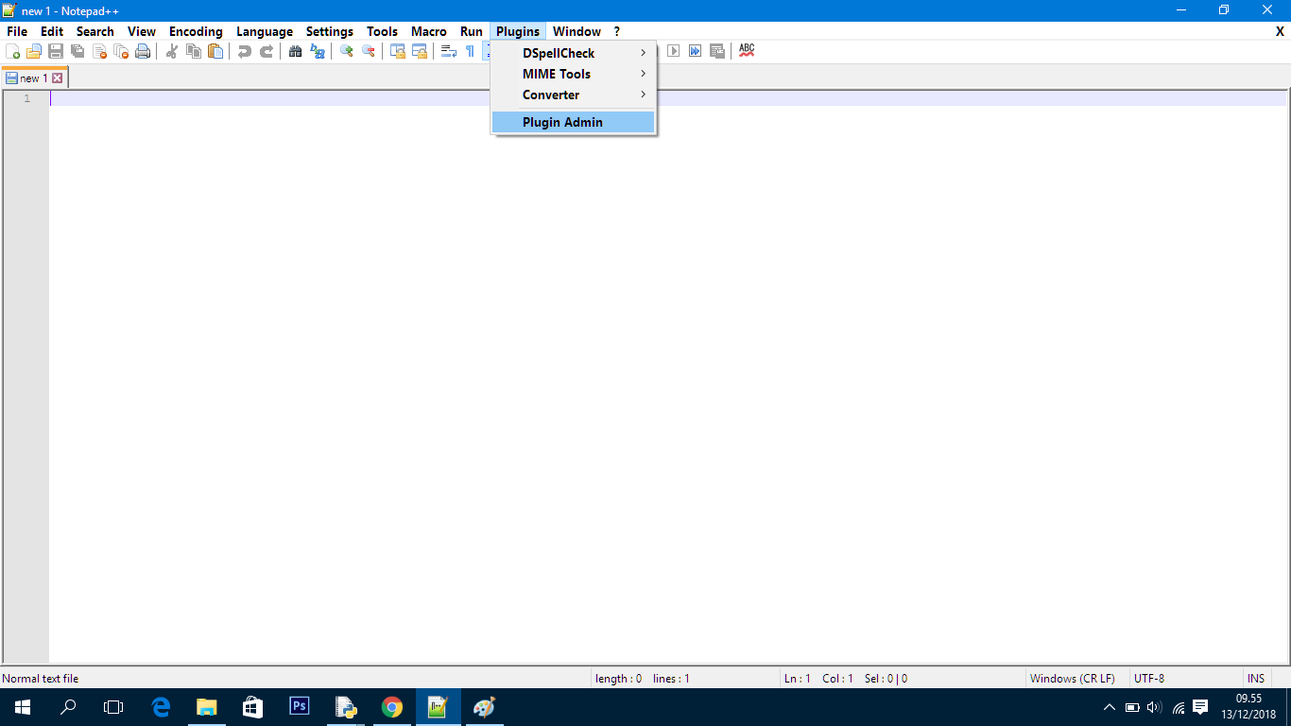Click 'Ln : 1' status bar position text
This screenshot has height=726, width=1291.
pyautogui.click(x=798, y=678)
